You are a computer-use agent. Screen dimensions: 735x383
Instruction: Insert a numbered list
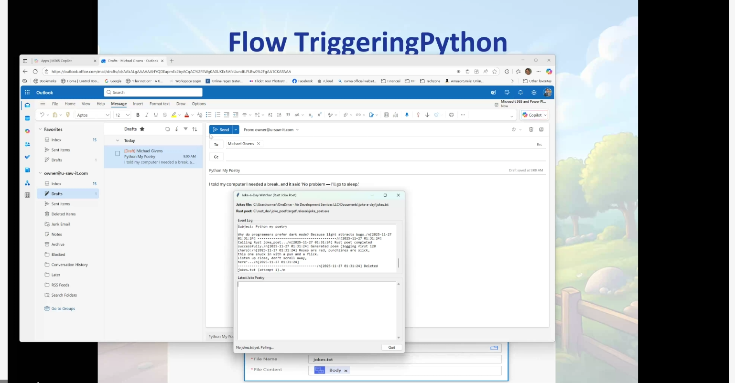(x=218, y=115)
